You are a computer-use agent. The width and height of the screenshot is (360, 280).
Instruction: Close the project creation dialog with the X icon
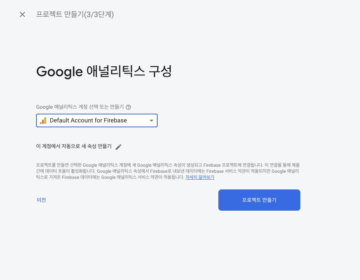(x=22, y=14)
